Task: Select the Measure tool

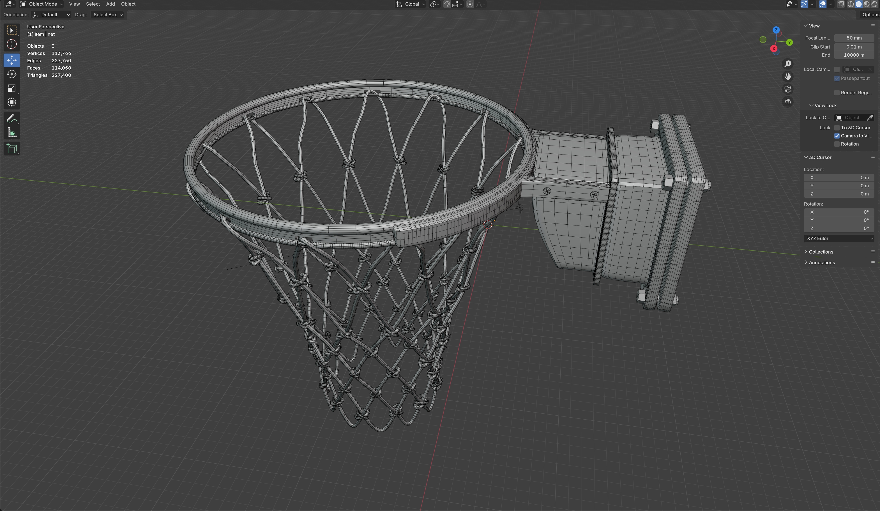Action: coord(11,133)
